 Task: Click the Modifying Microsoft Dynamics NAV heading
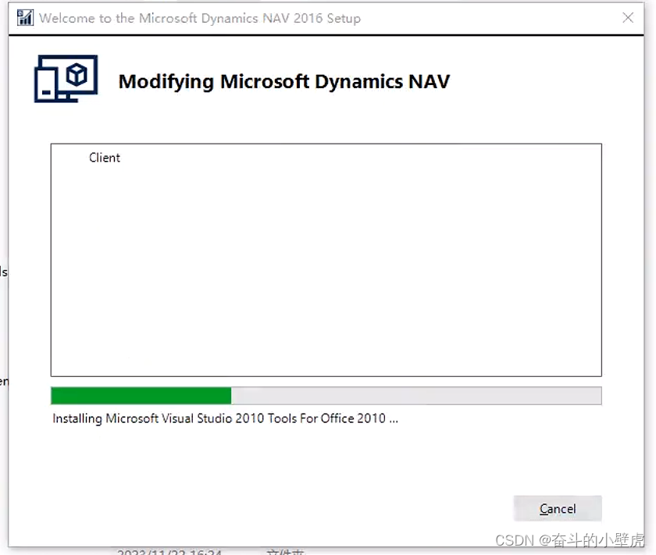click(283, 81)
